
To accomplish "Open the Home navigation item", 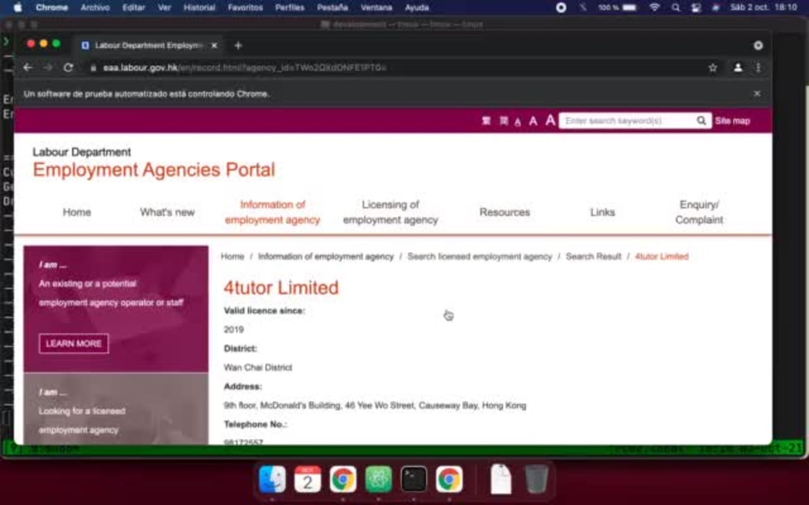I will (77, 213).
